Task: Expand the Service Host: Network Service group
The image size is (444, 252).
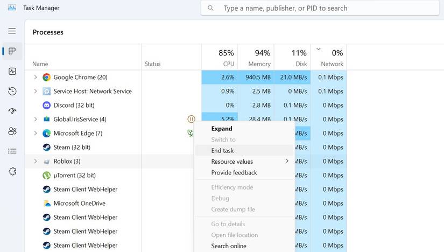Action: click(36, 92)
